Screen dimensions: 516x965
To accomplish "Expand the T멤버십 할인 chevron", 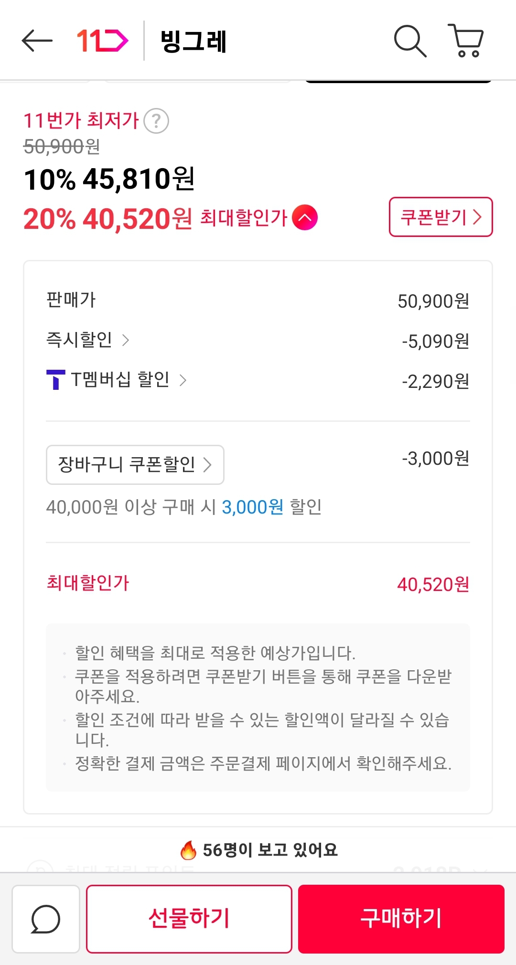I will (183, 380).
